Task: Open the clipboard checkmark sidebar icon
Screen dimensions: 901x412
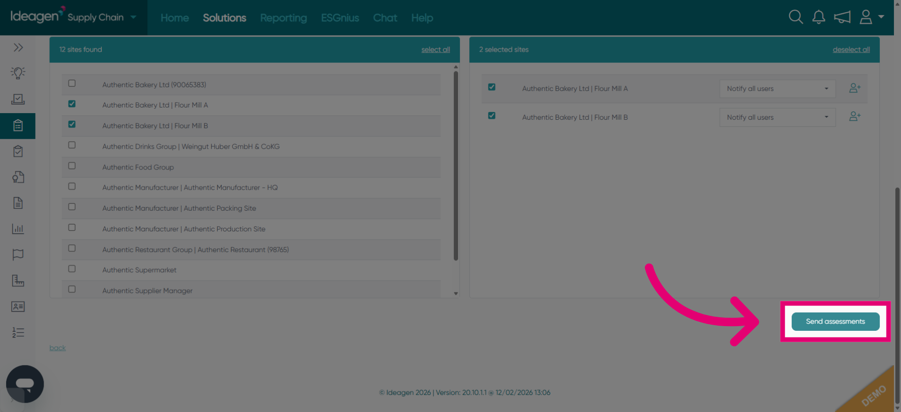Action: tap(18, 152)
